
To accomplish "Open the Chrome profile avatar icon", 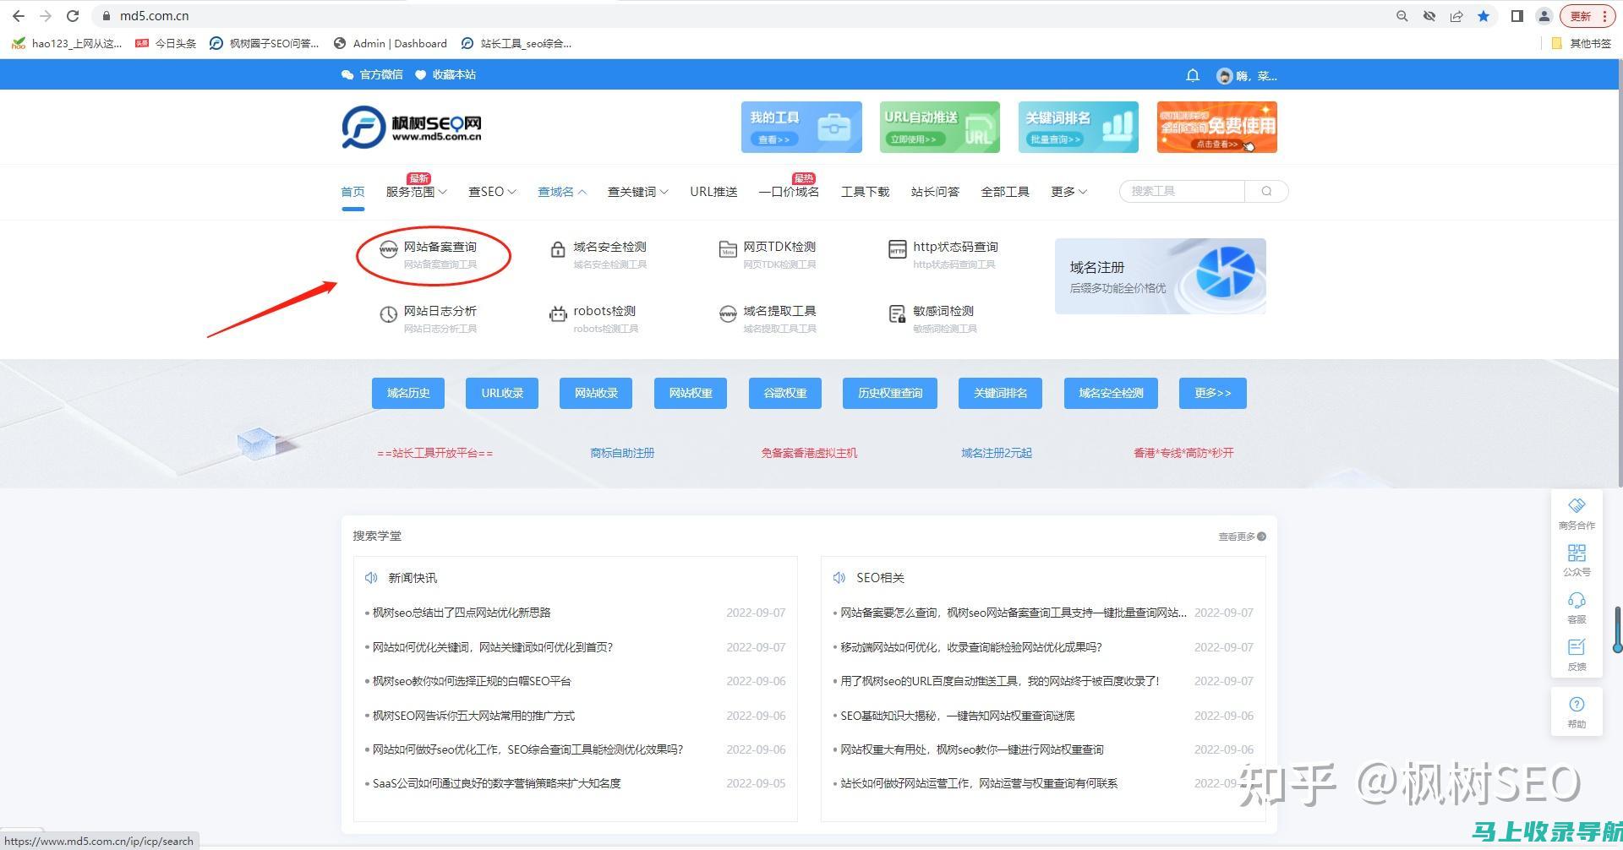I will pyautogui.click(x=1544, y=16).
